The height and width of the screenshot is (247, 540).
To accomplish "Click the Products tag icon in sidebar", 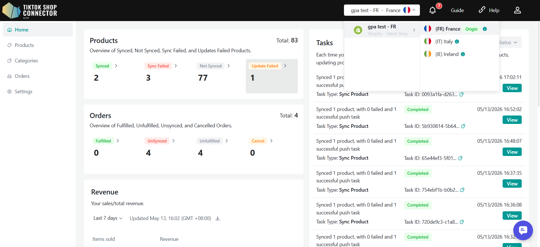I will (10, 45).
